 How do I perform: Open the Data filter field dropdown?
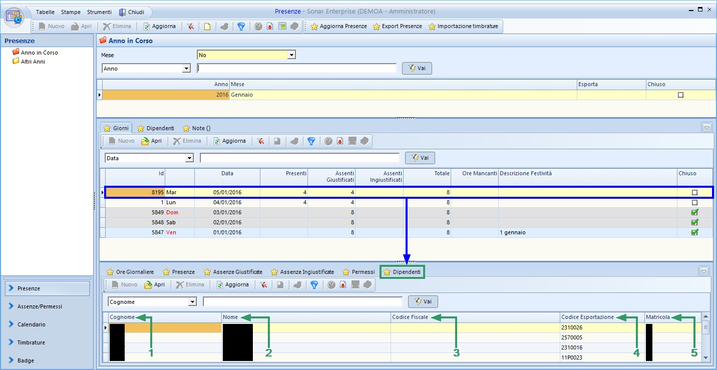pyautogui.click(x=189, y=158)
